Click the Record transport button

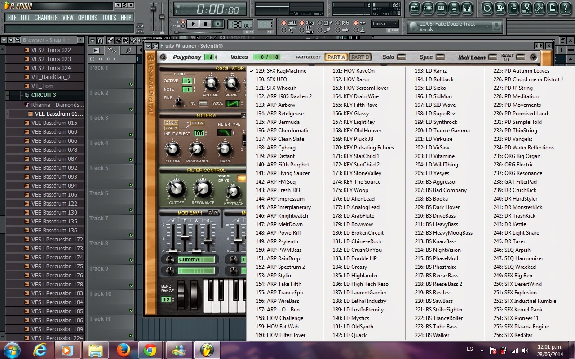tap(218, 24)
